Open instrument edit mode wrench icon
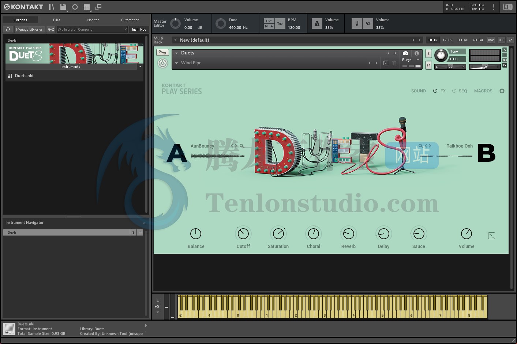Image resolution: width=517 pixels, height=344 pixels. [162, 53]
